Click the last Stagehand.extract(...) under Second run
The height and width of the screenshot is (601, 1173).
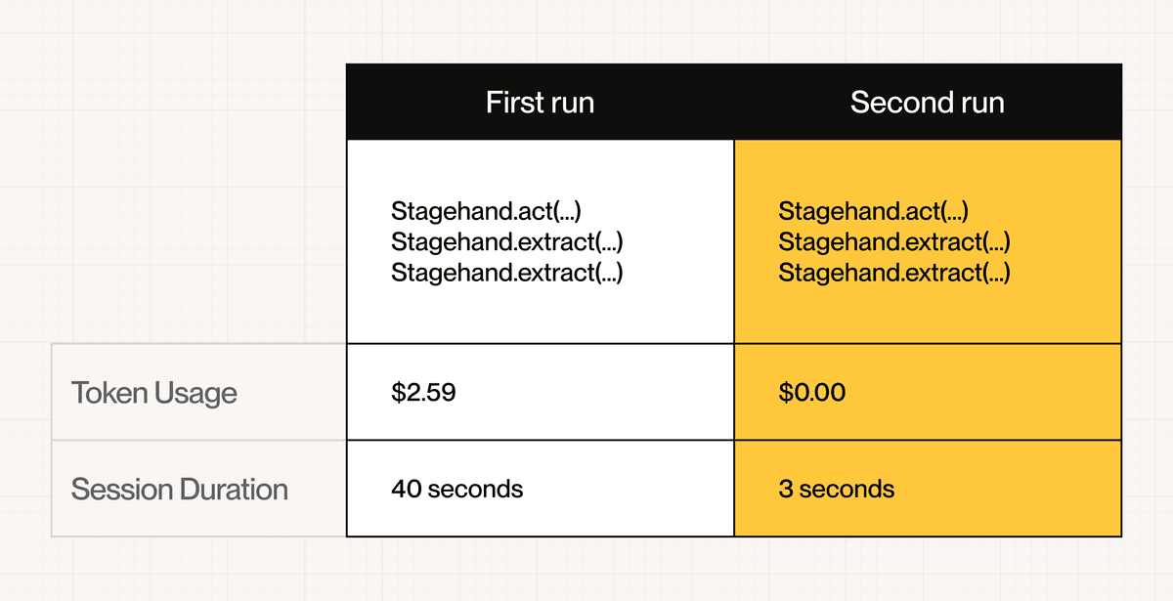click(x=893, y=272)
